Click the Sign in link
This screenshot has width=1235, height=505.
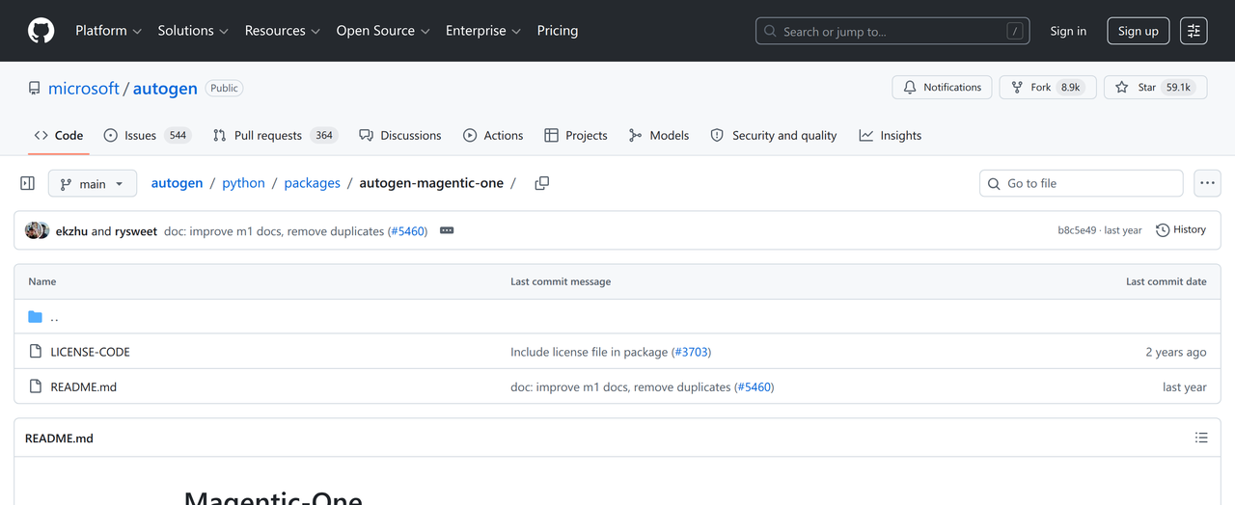point(1068,31)
